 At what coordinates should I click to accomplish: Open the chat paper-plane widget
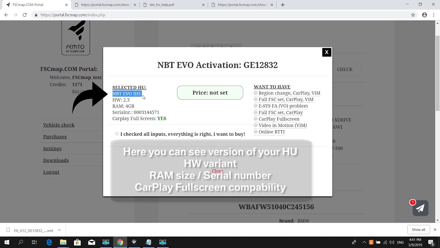click(420, 208)
